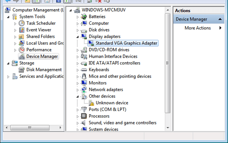228x143 pixels.
Task: Select the IDE ATA/ATAPI controllers label
Action: 115,63
